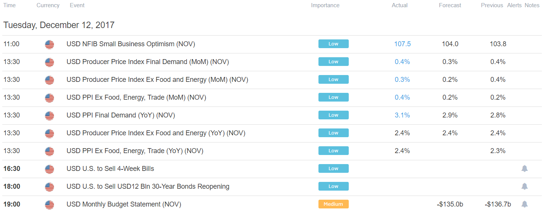Viewport: 543px width, 216px height.
Task: Expand USD U.S. to Sell 4-Week Bills row
Action: pos(271,169)
